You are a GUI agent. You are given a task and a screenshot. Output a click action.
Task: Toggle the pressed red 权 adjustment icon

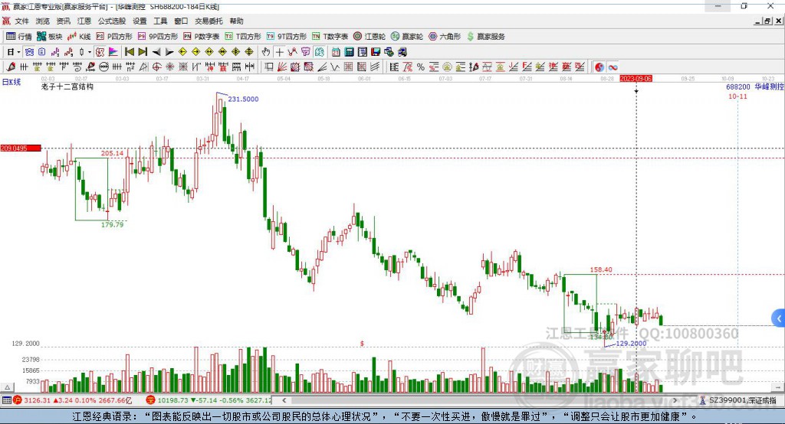pyautogui.click(x=100, y=52)
